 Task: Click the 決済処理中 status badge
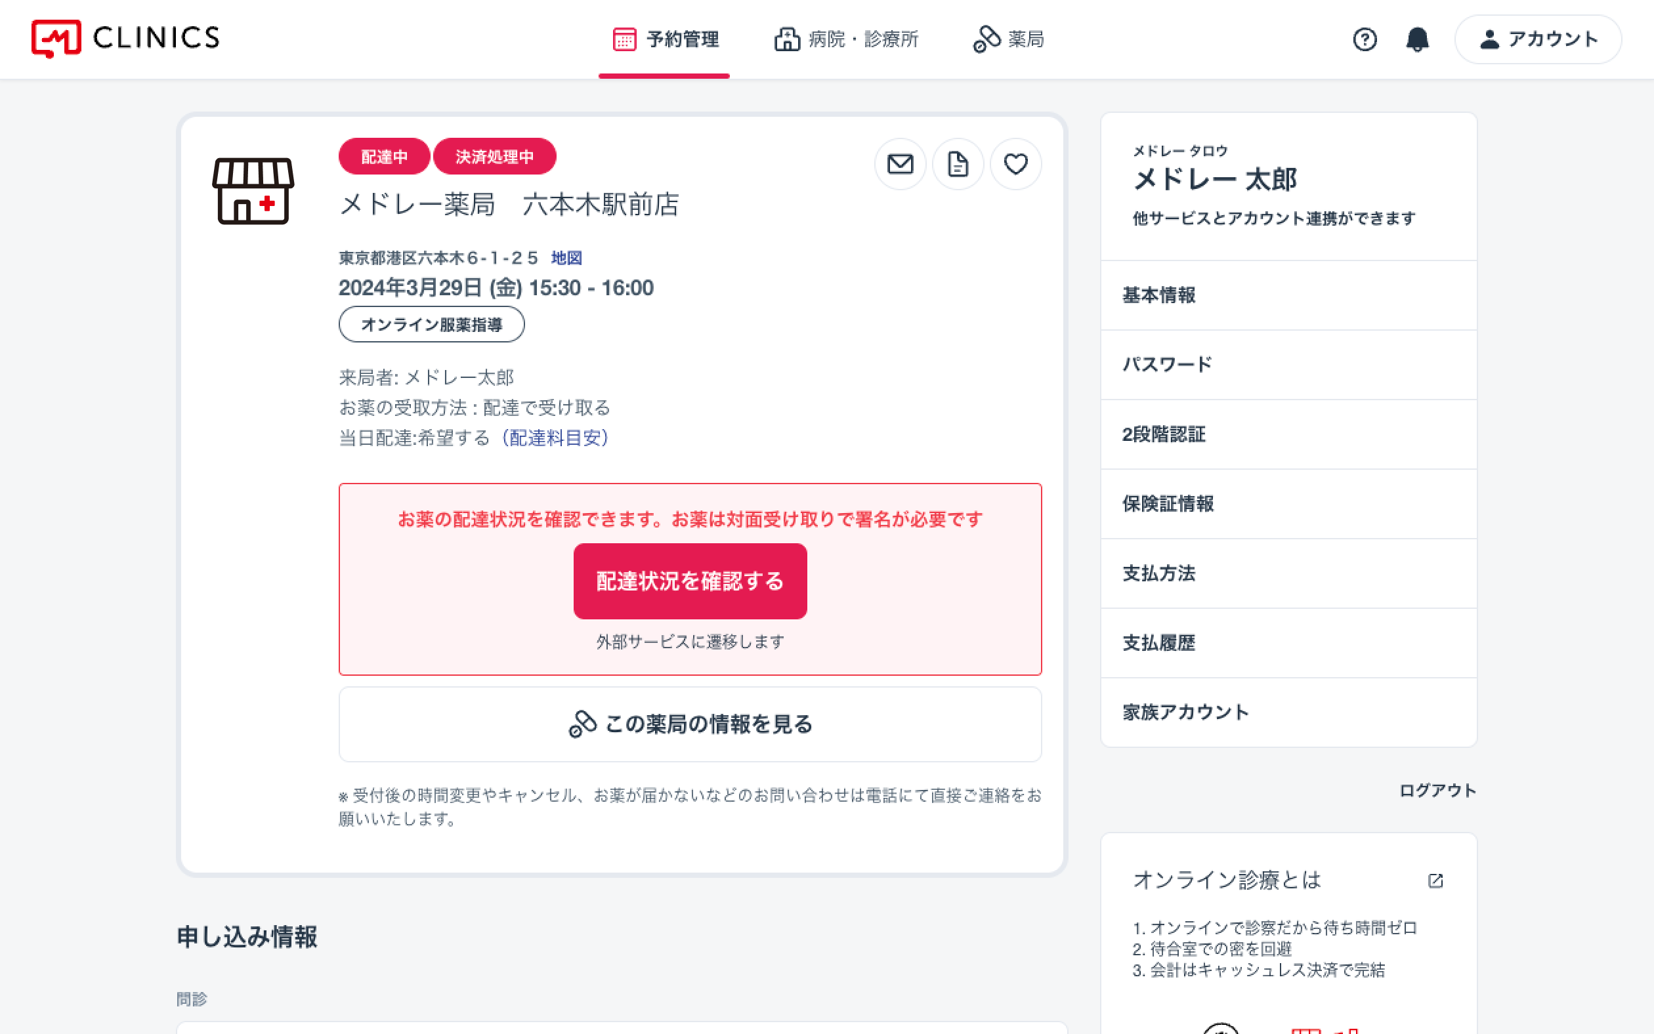494,157
